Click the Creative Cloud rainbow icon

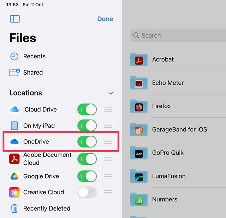(14, 192)
